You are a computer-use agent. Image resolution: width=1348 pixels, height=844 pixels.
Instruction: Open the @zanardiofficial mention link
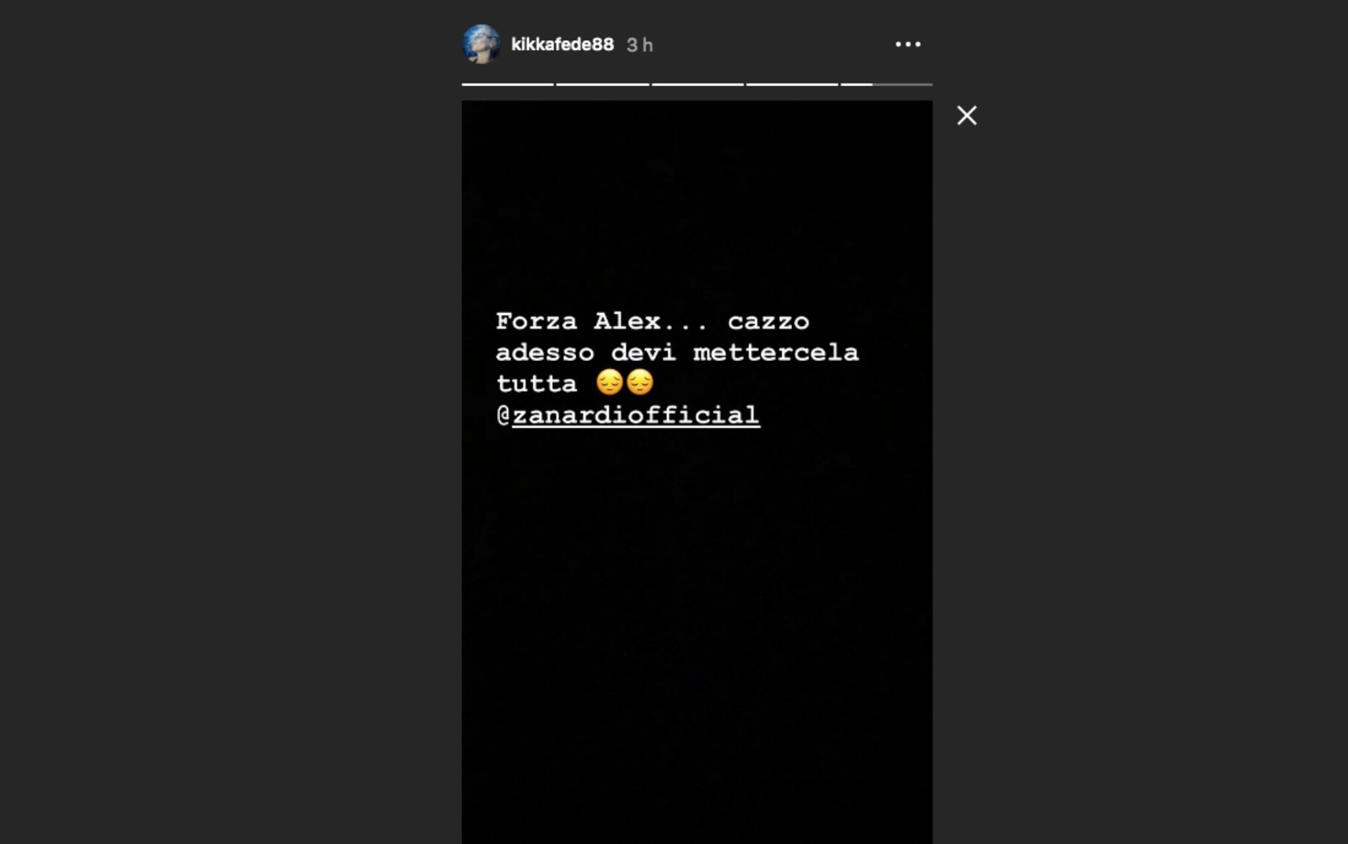(x=636, y=416)
